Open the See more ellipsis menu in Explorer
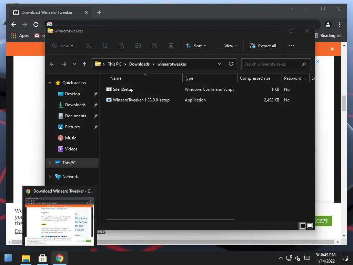Viewport: 353px width, 265px height. (291, 46)
